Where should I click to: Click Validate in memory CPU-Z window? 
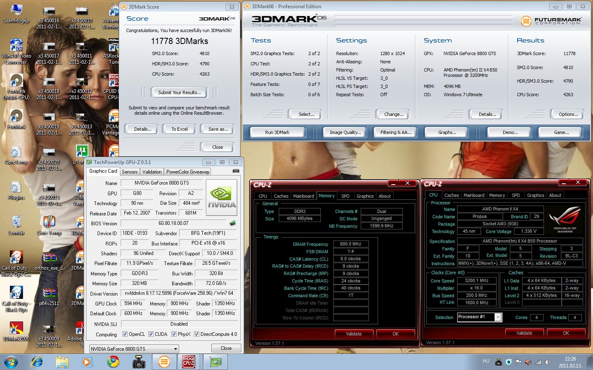coord(354,334)
